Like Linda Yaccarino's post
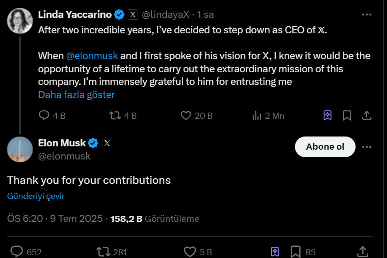The image size is (387, 258). click(186, 115)
